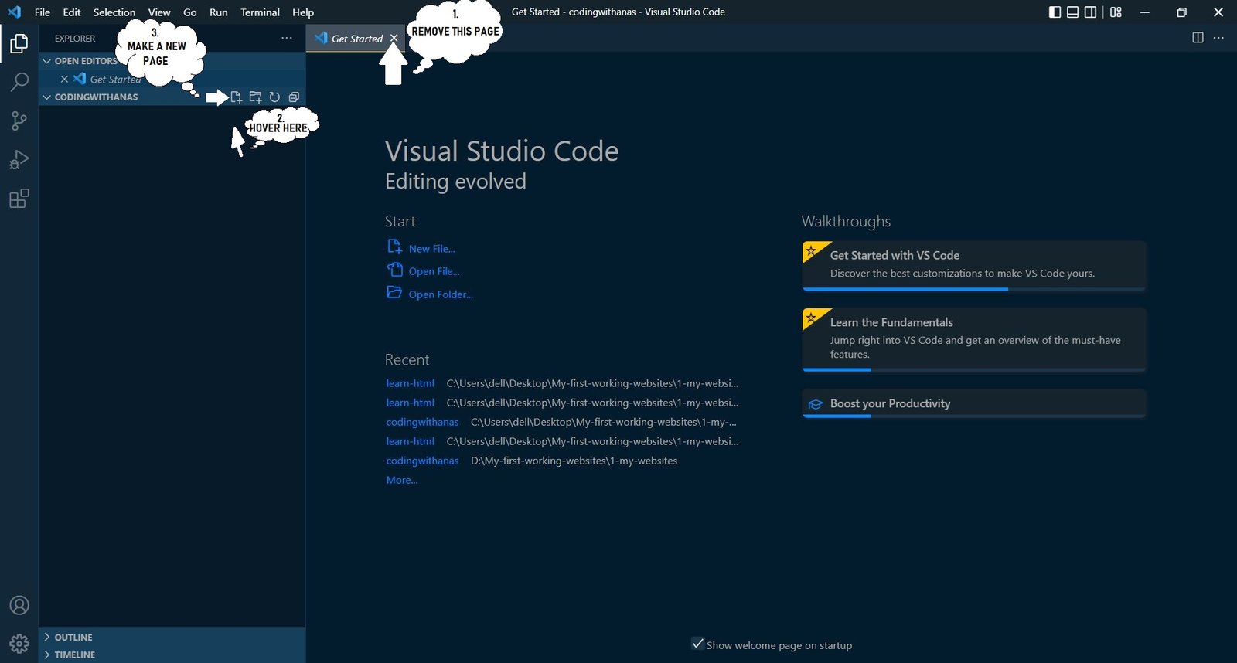Split the editor to the right
The image size is (1237, 663).
1198,38
